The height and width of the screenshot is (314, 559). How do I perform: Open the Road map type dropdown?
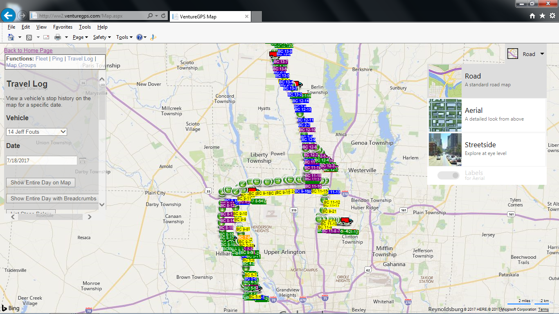pyautogui.click(x=526, y=54)
